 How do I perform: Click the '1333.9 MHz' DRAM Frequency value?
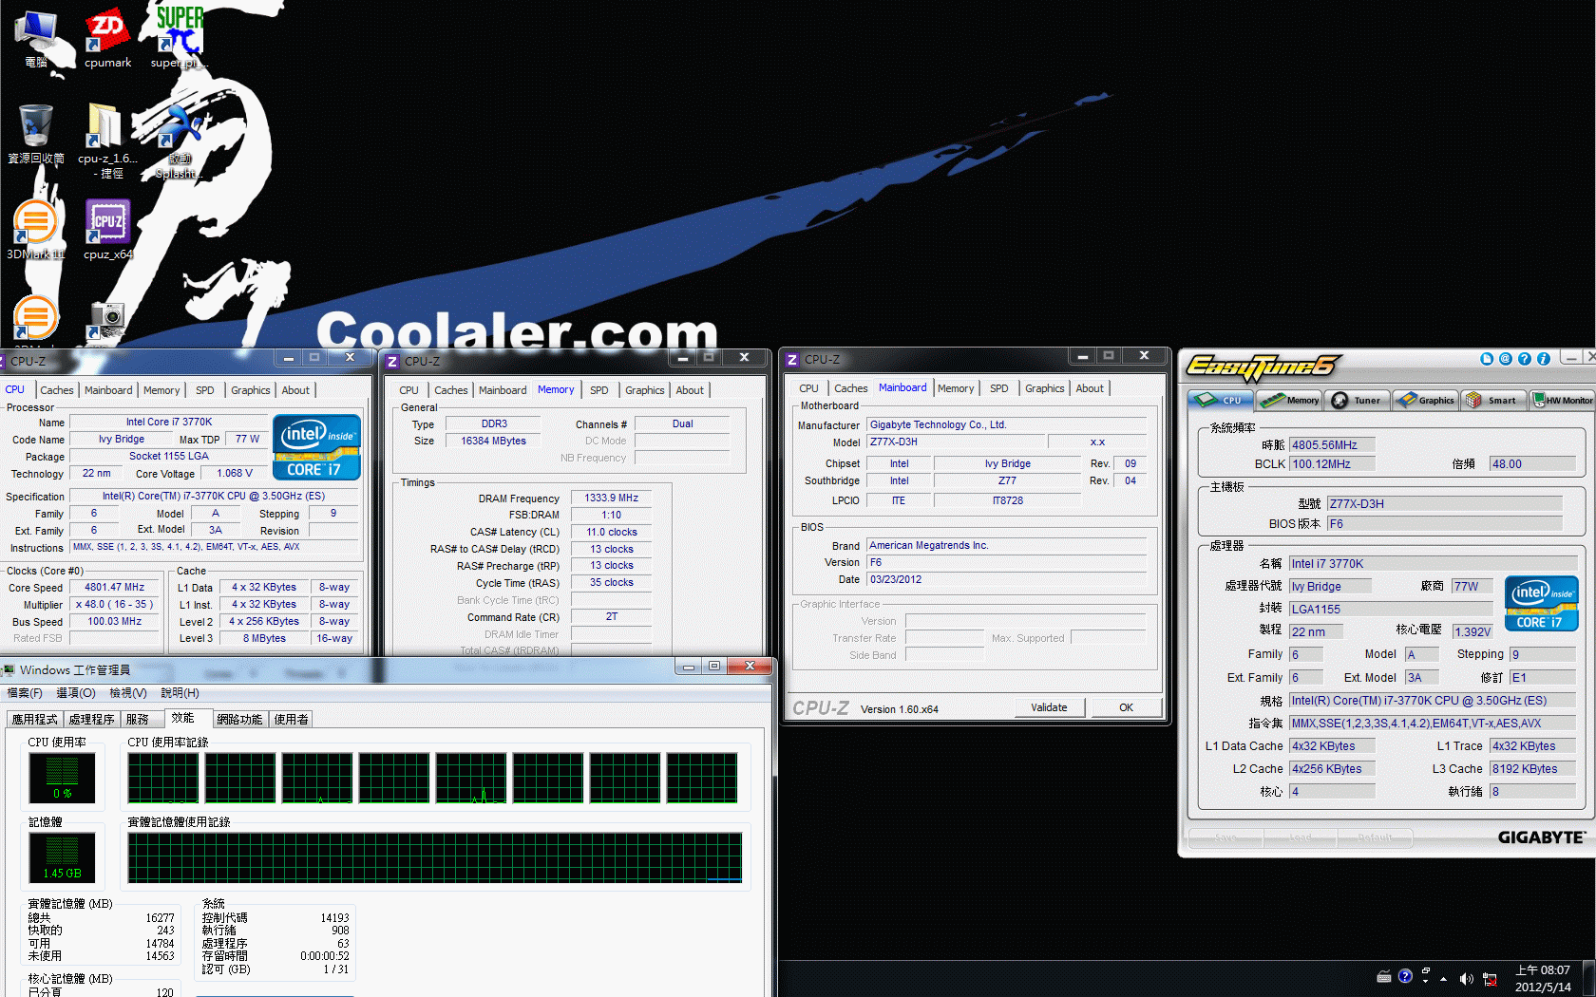point(611,498)
